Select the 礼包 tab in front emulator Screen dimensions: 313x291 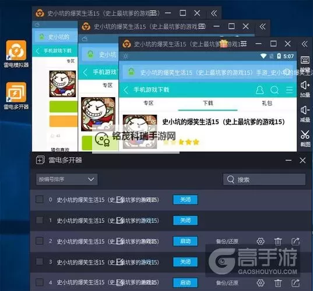[267, 103]
